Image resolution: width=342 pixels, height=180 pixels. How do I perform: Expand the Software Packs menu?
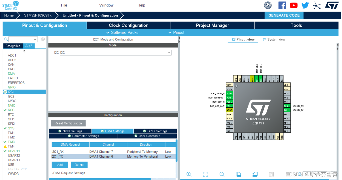pyautogui.click(x=122, y=33)
